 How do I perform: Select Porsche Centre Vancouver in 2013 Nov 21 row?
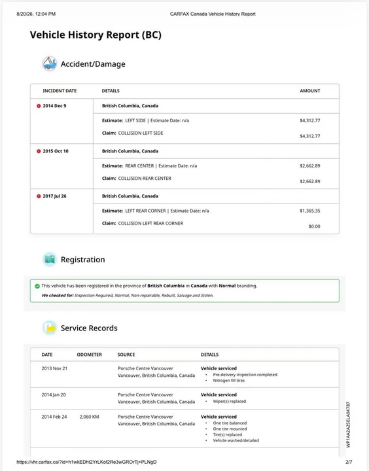click(145, 368)
